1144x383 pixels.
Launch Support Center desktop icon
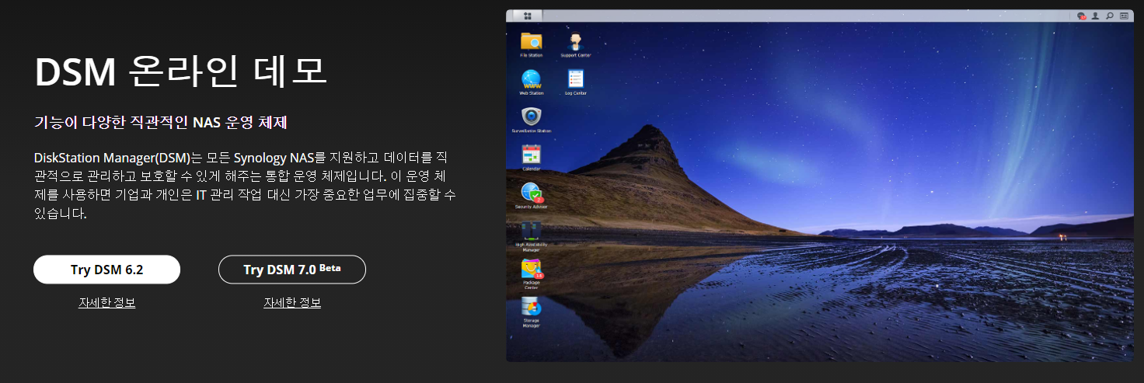click(x=576, y=44)
